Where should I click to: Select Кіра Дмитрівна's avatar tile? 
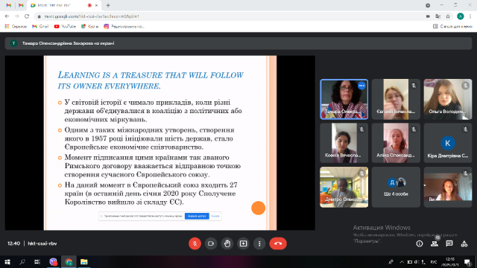[x=447, y=143]
